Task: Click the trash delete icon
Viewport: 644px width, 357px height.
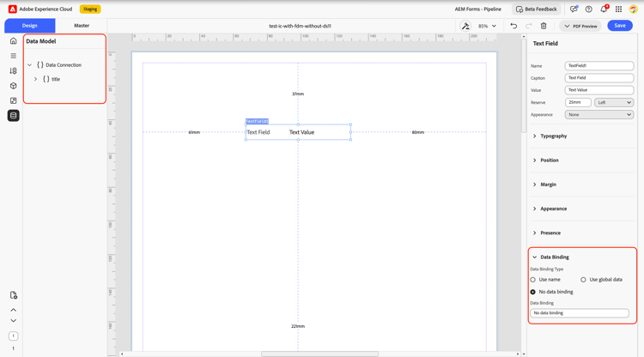Action: click(544, 26)
